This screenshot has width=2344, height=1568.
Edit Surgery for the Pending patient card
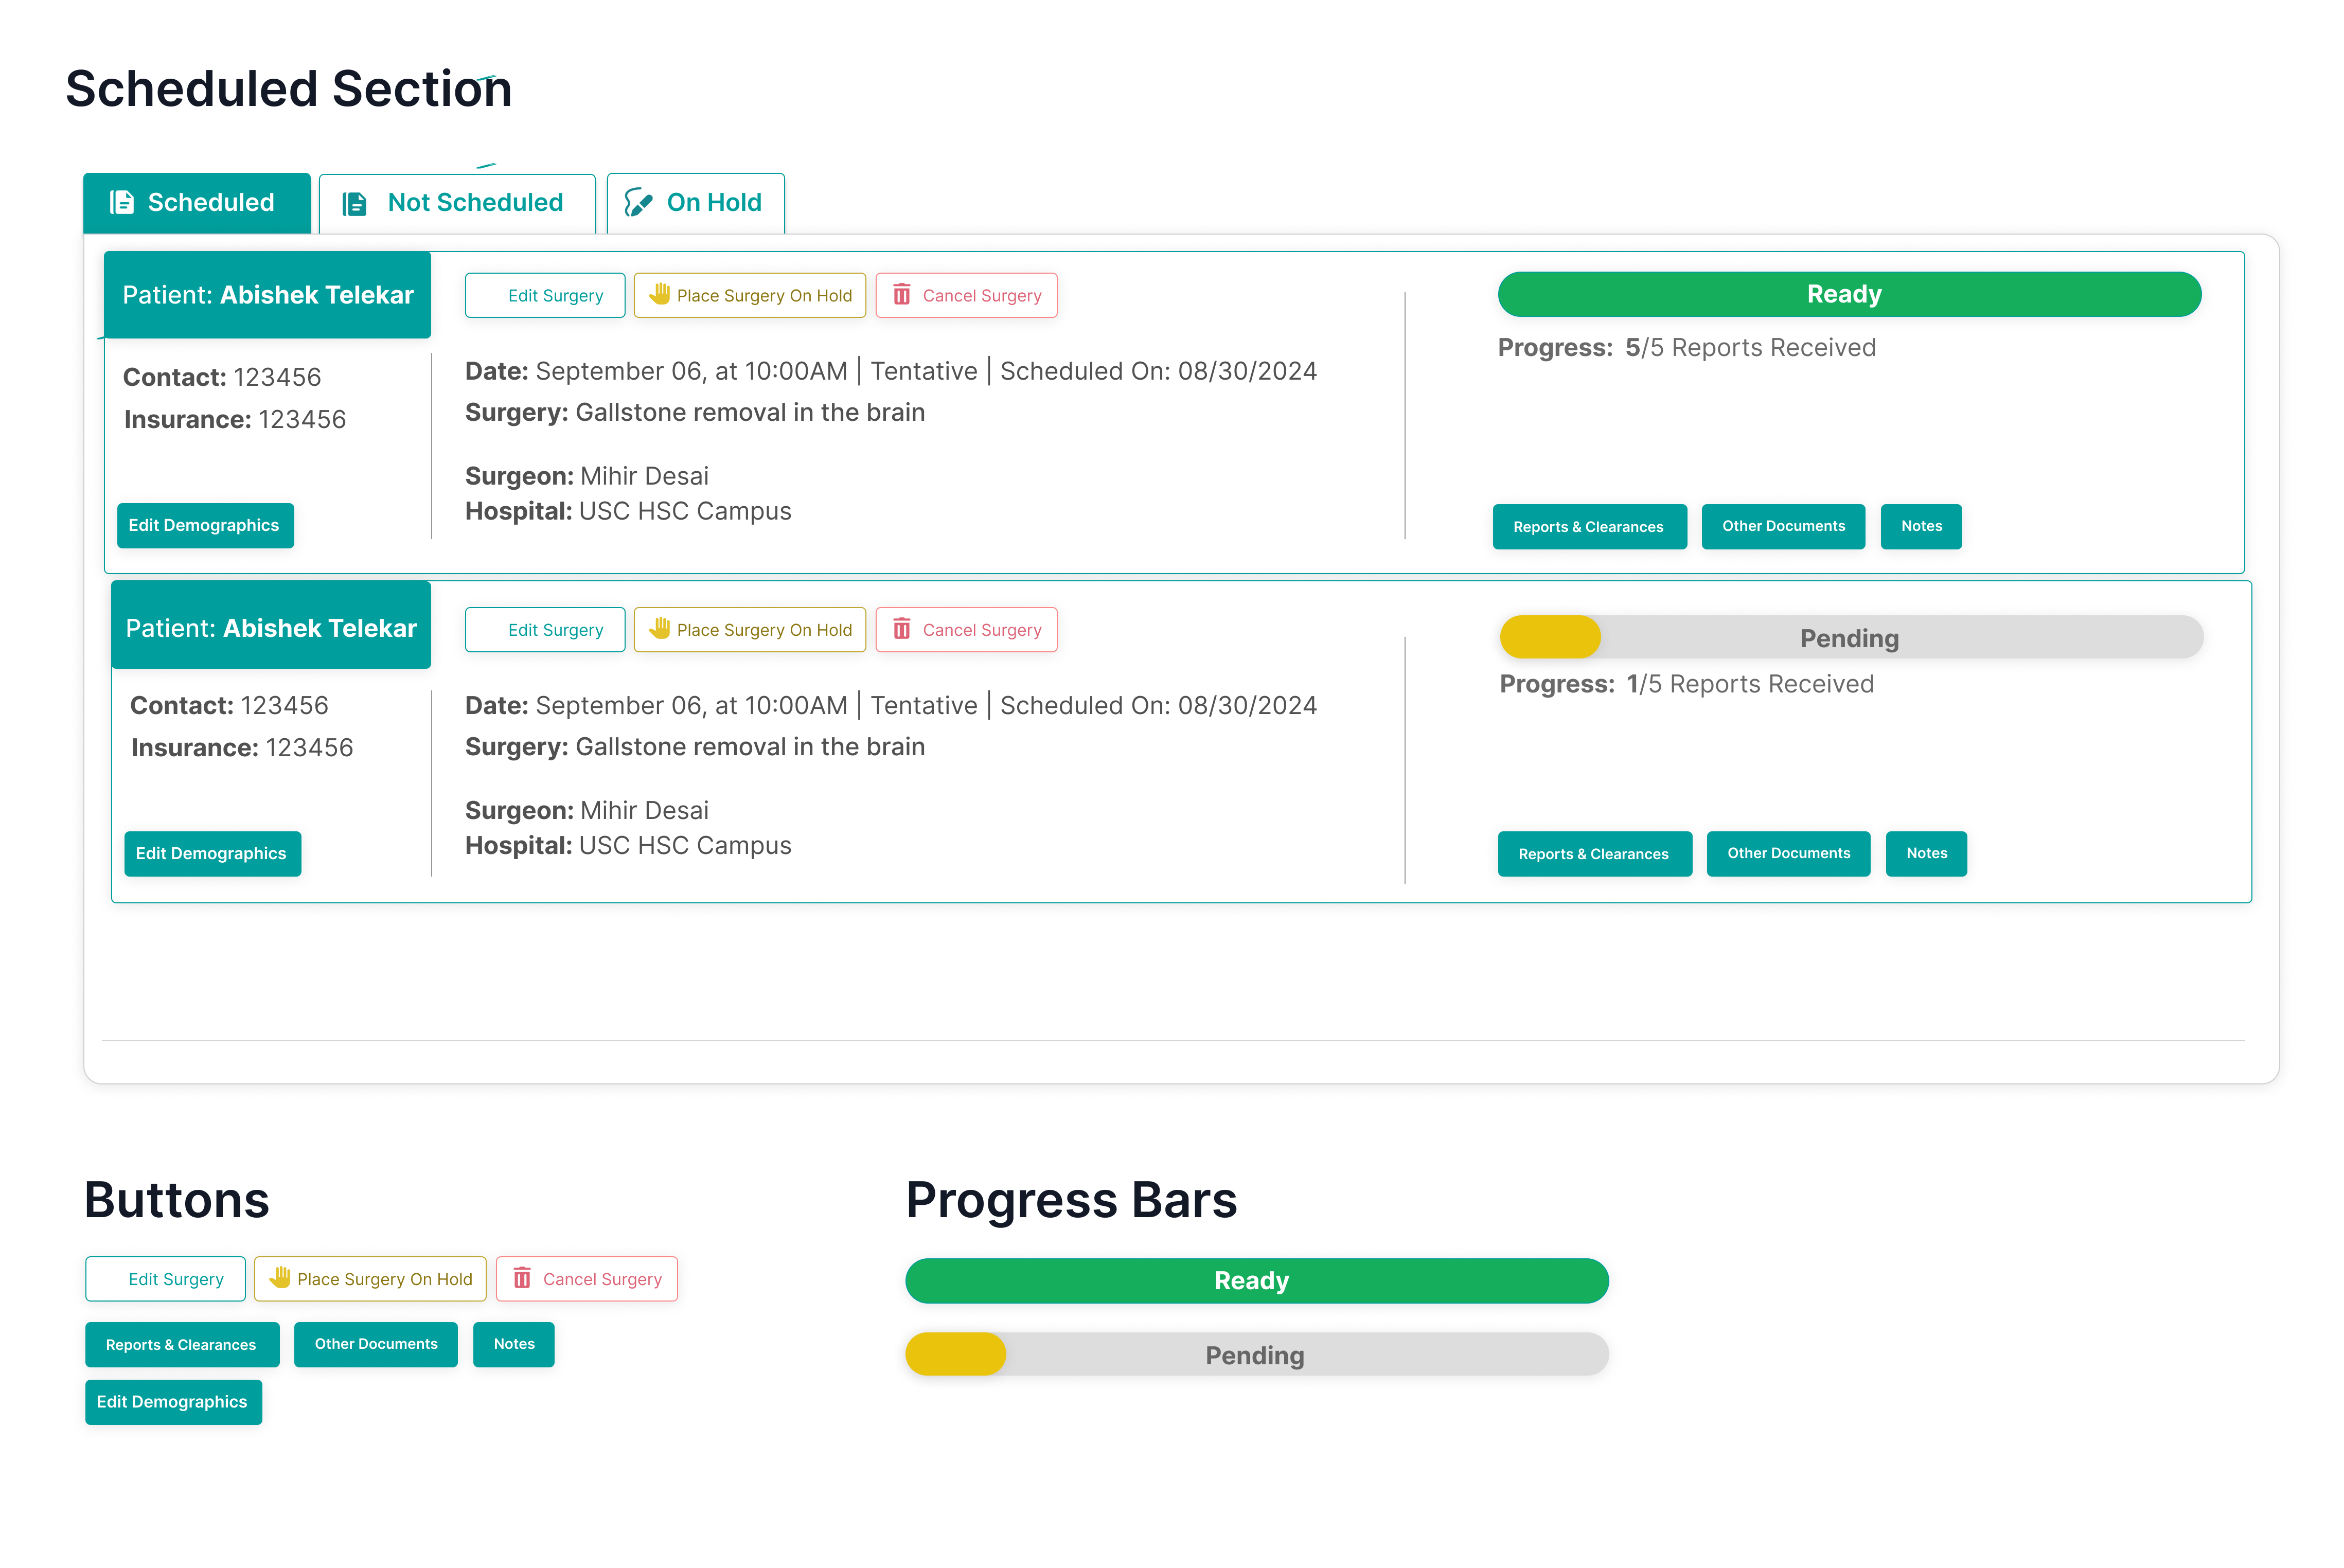pyautogui.click(x=545, y=630)
